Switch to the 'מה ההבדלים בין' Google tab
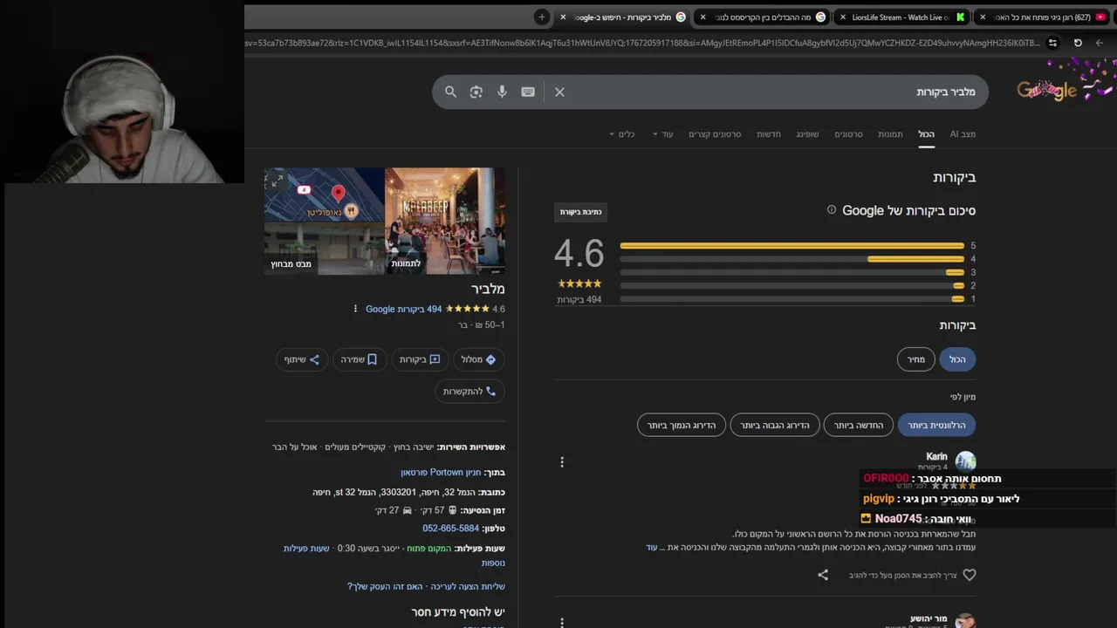The width and height of the screenshot is (1117, 628). [764, 17]
